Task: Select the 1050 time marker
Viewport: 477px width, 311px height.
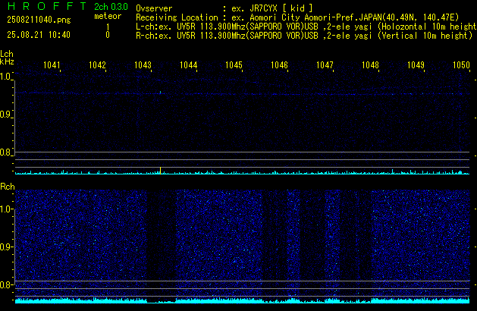Action: click(x=461, y=65)
